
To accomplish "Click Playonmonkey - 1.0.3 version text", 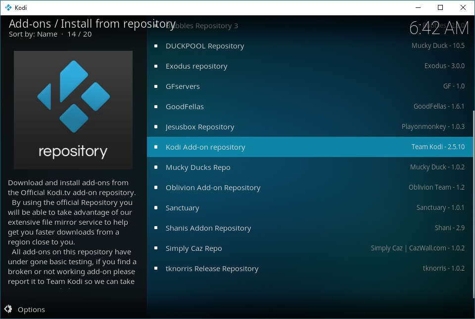I will 433,127.
